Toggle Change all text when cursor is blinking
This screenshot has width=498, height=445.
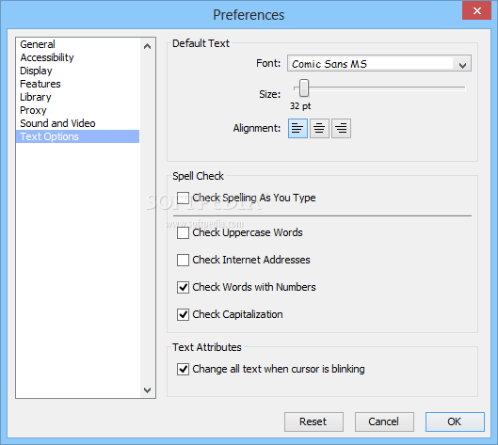click(x=183, y=369)
